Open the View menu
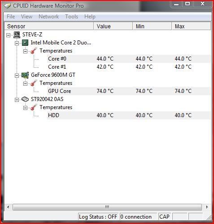Viewport: 214px width, 224px height. (x=26, y=17)
